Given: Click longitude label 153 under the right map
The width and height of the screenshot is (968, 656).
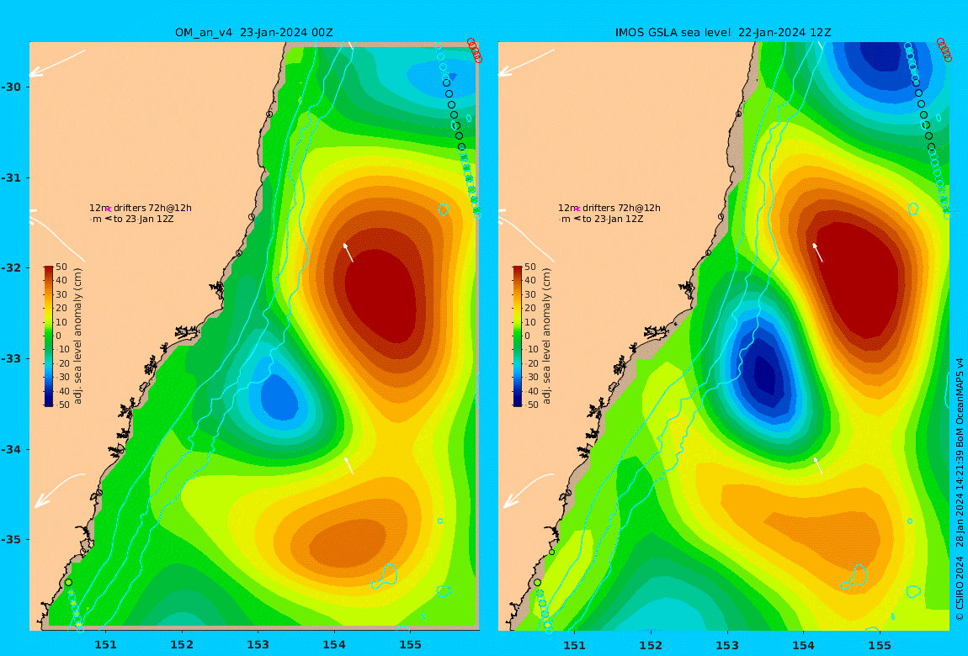Looking at the screenshot, I should [x=727, y=645].
